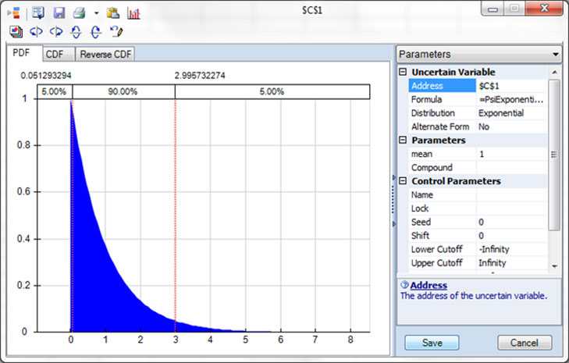Click the stacked chart layers icon

pyautogui.click(x=16, y=32)
